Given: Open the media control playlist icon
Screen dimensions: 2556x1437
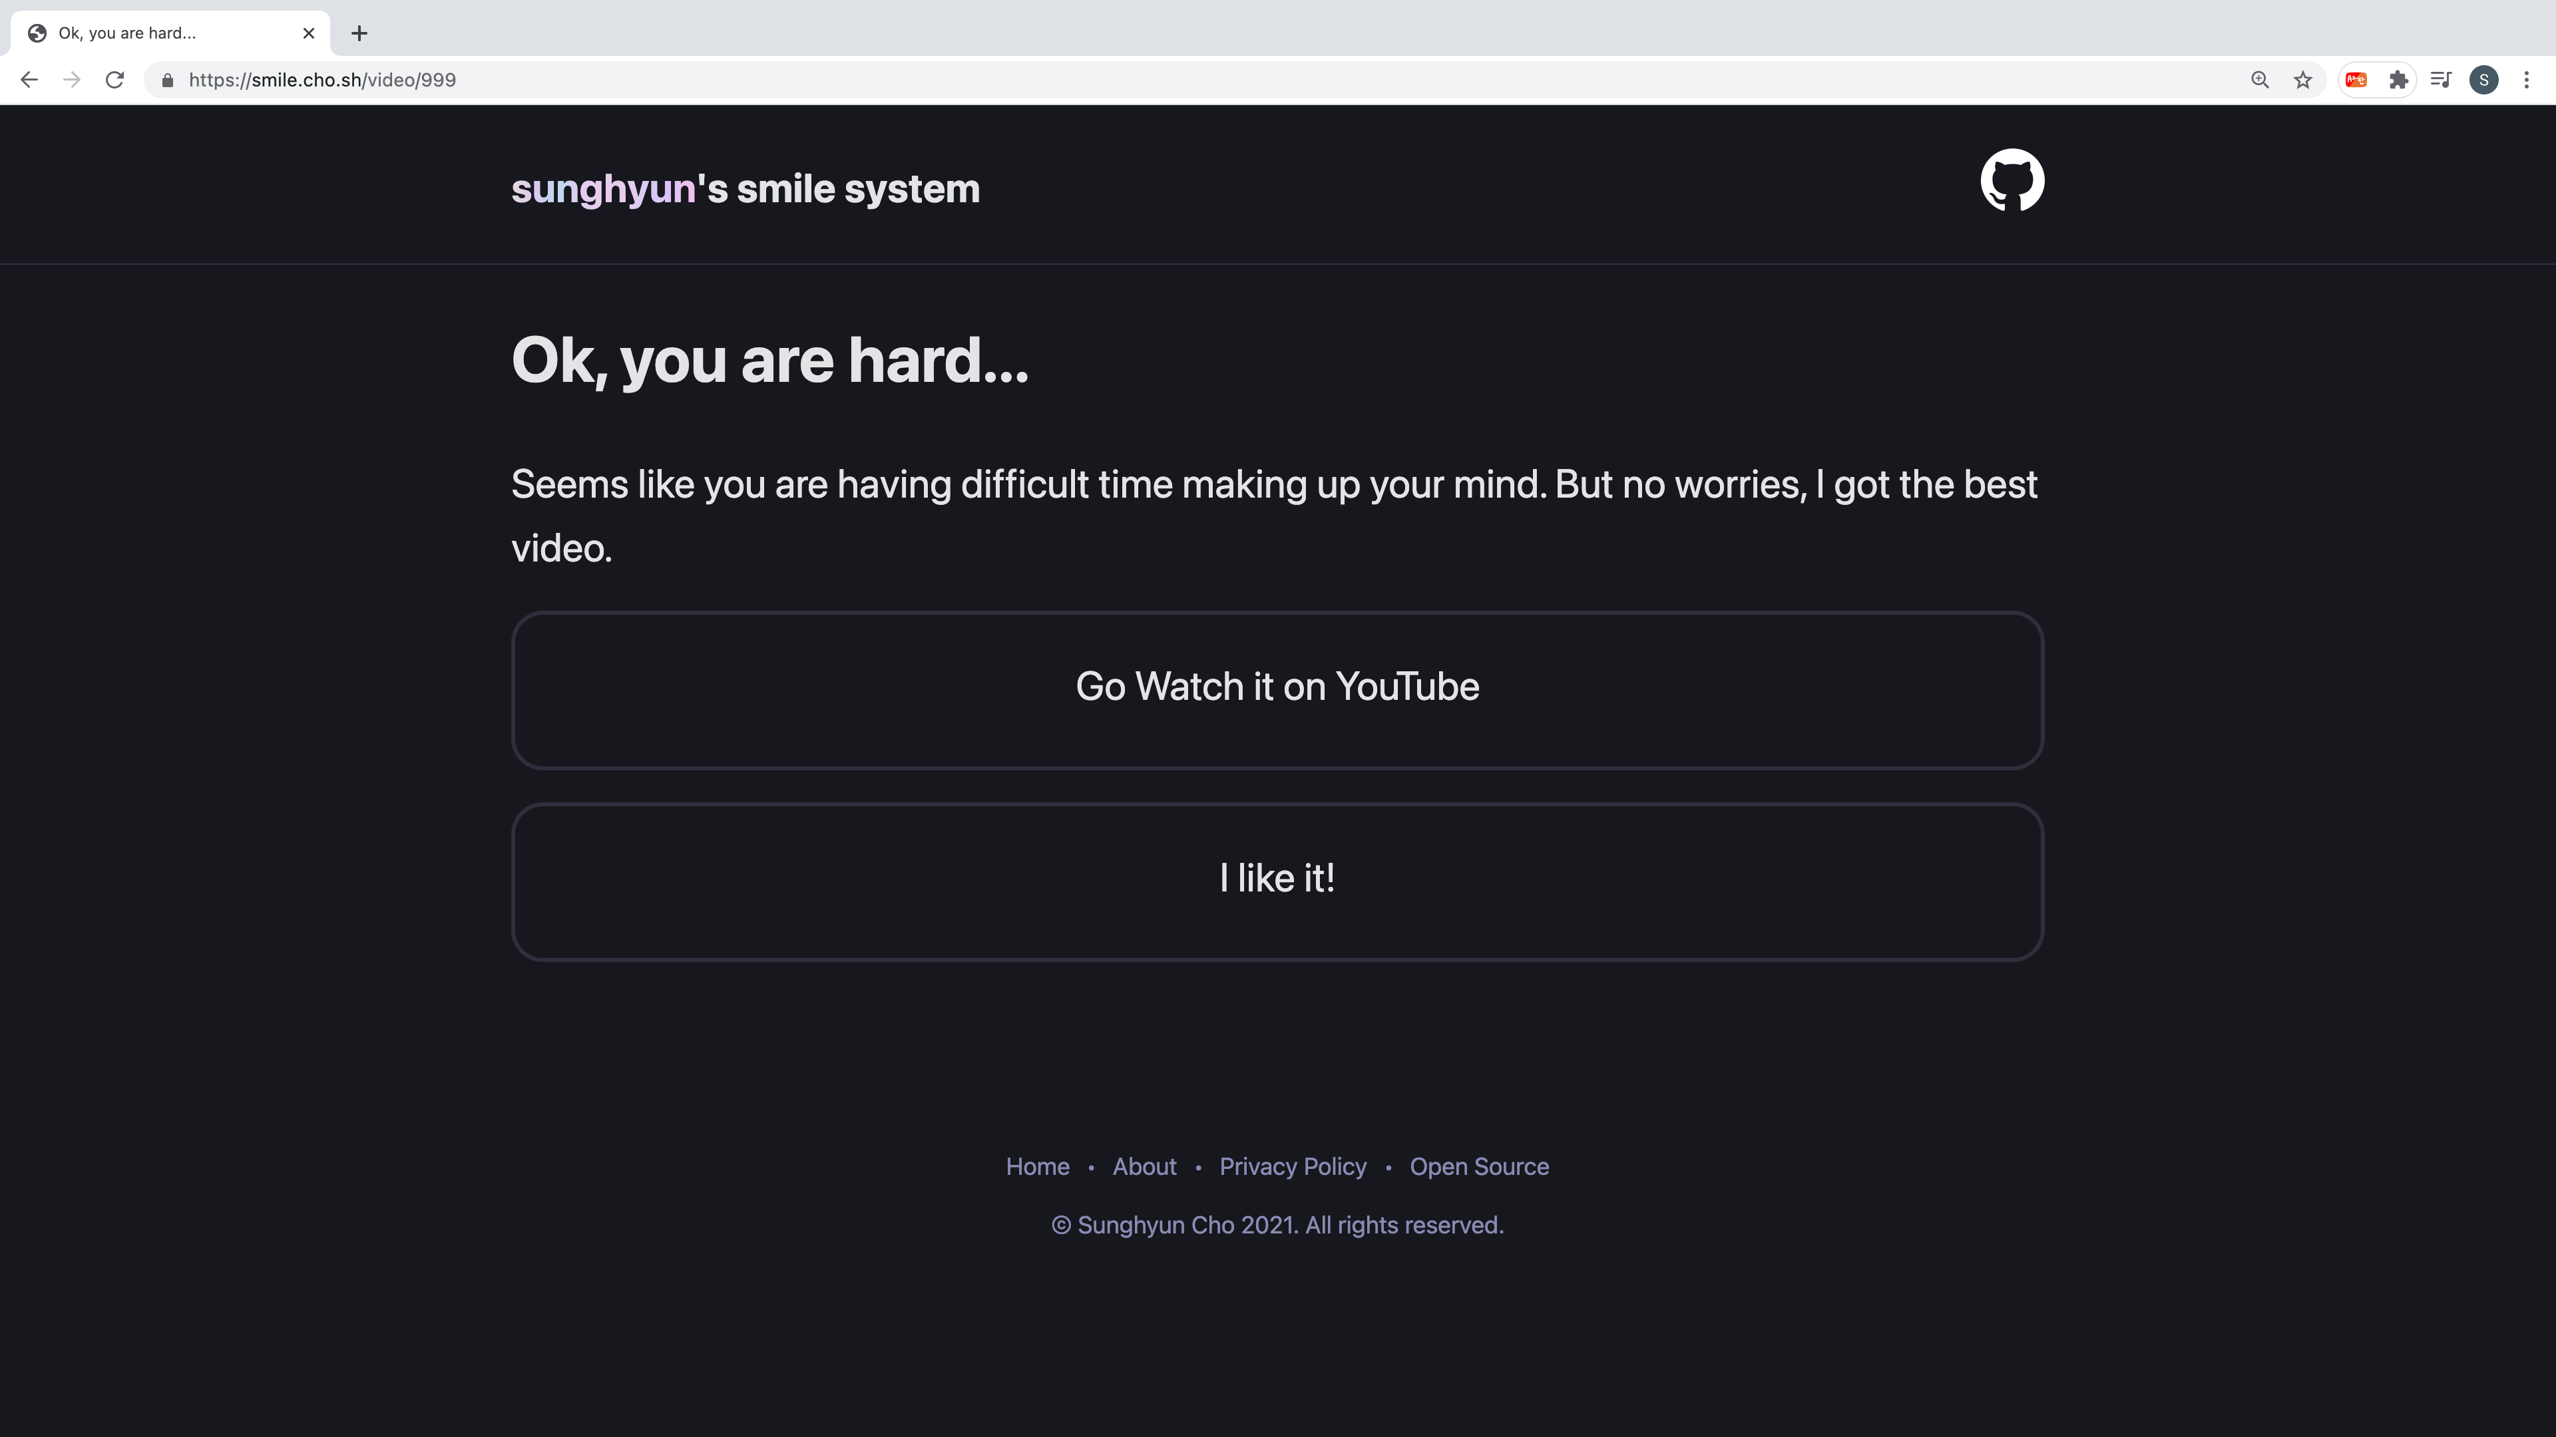Looking at the screenshot, I should (2441, 80).
